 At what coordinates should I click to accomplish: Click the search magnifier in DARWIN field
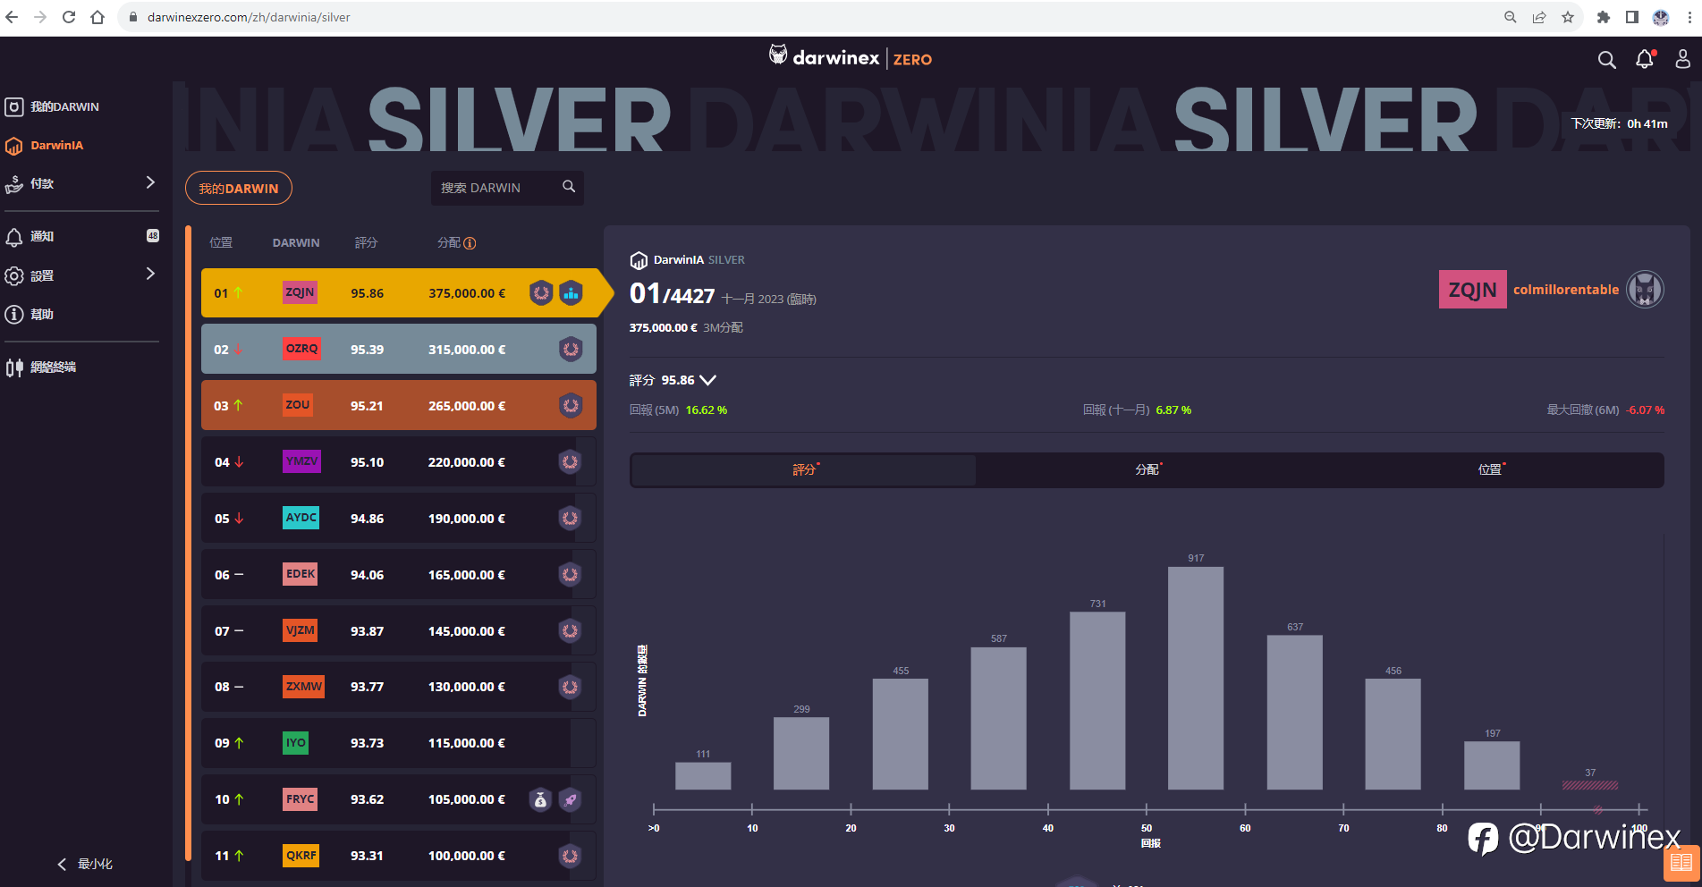click(569, 186)
